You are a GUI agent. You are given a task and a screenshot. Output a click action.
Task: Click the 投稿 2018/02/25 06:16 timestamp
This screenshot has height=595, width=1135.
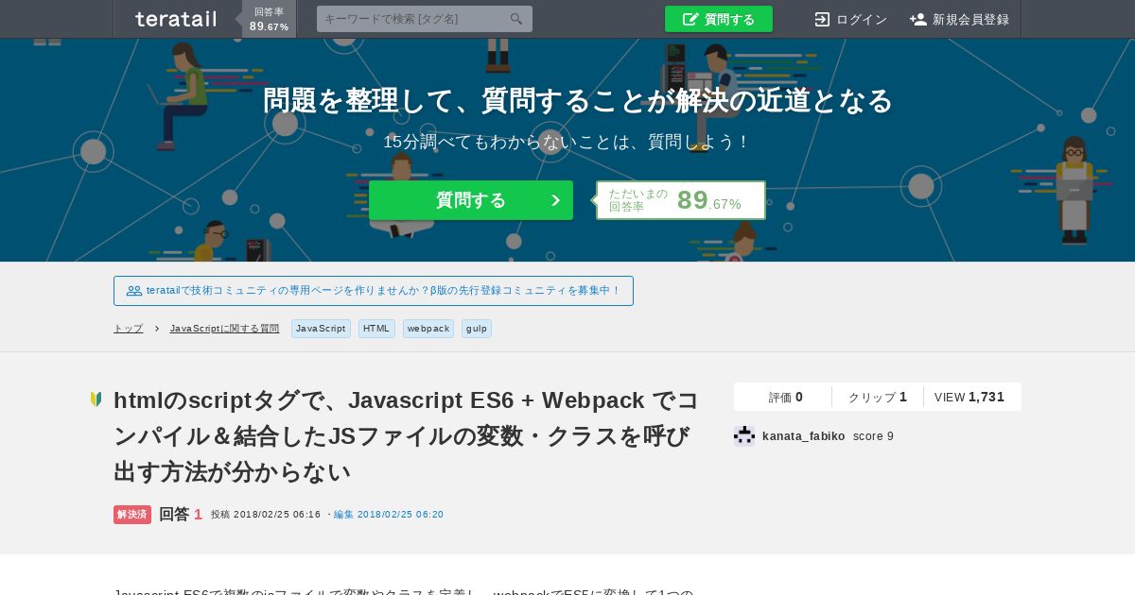[266, 515]
